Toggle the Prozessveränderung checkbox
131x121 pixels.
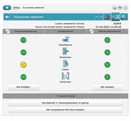pyautogui.click(x=8, y=31)
